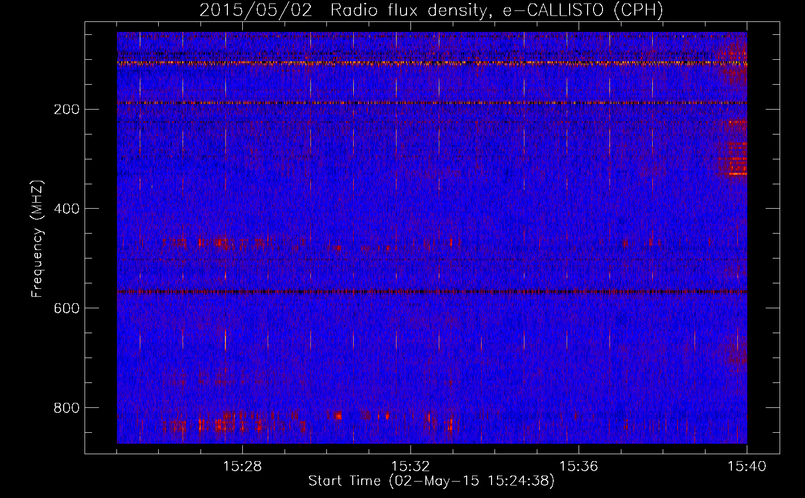Click the 200 frequency tick label

coord(67,109)
